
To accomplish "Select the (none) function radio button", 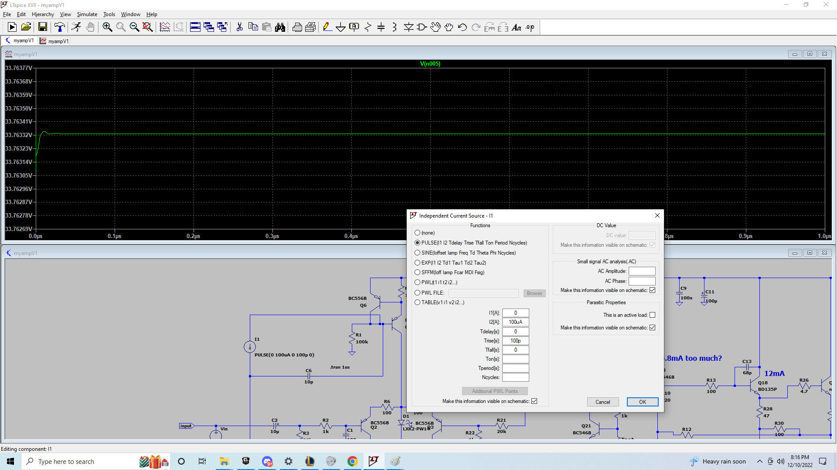I will (418, 233).
